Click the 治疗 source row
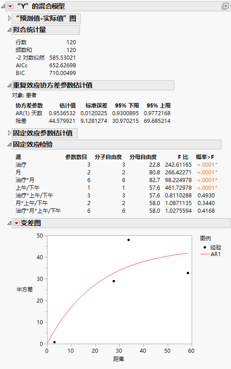 click(x=116, y=165)
